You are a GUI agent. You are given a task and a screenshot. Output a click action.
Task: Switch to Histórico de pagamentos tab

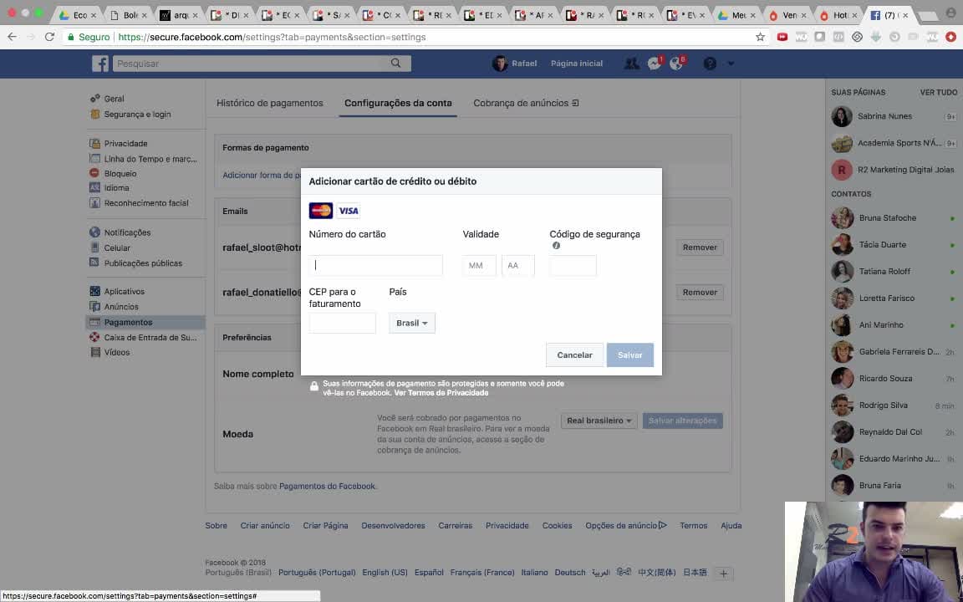[x=270, y=103]
